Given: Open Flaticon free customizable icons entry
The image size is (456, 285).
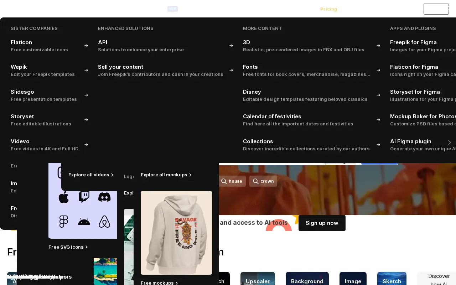Looking at the screenshot, I should [50, 46].
